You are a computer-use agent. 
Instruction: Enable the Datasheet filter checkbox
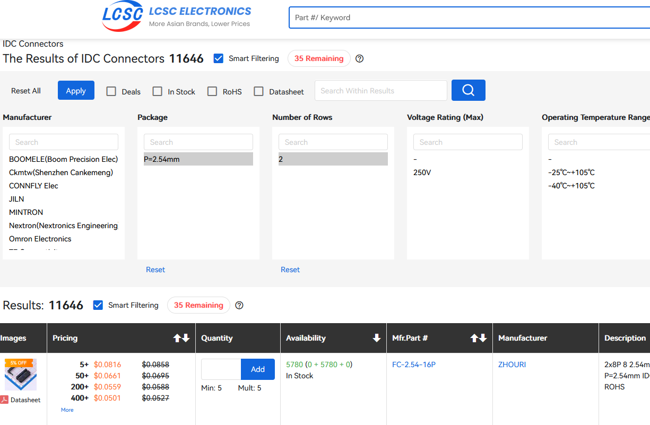pyautogui.click(x=258, y=91)
